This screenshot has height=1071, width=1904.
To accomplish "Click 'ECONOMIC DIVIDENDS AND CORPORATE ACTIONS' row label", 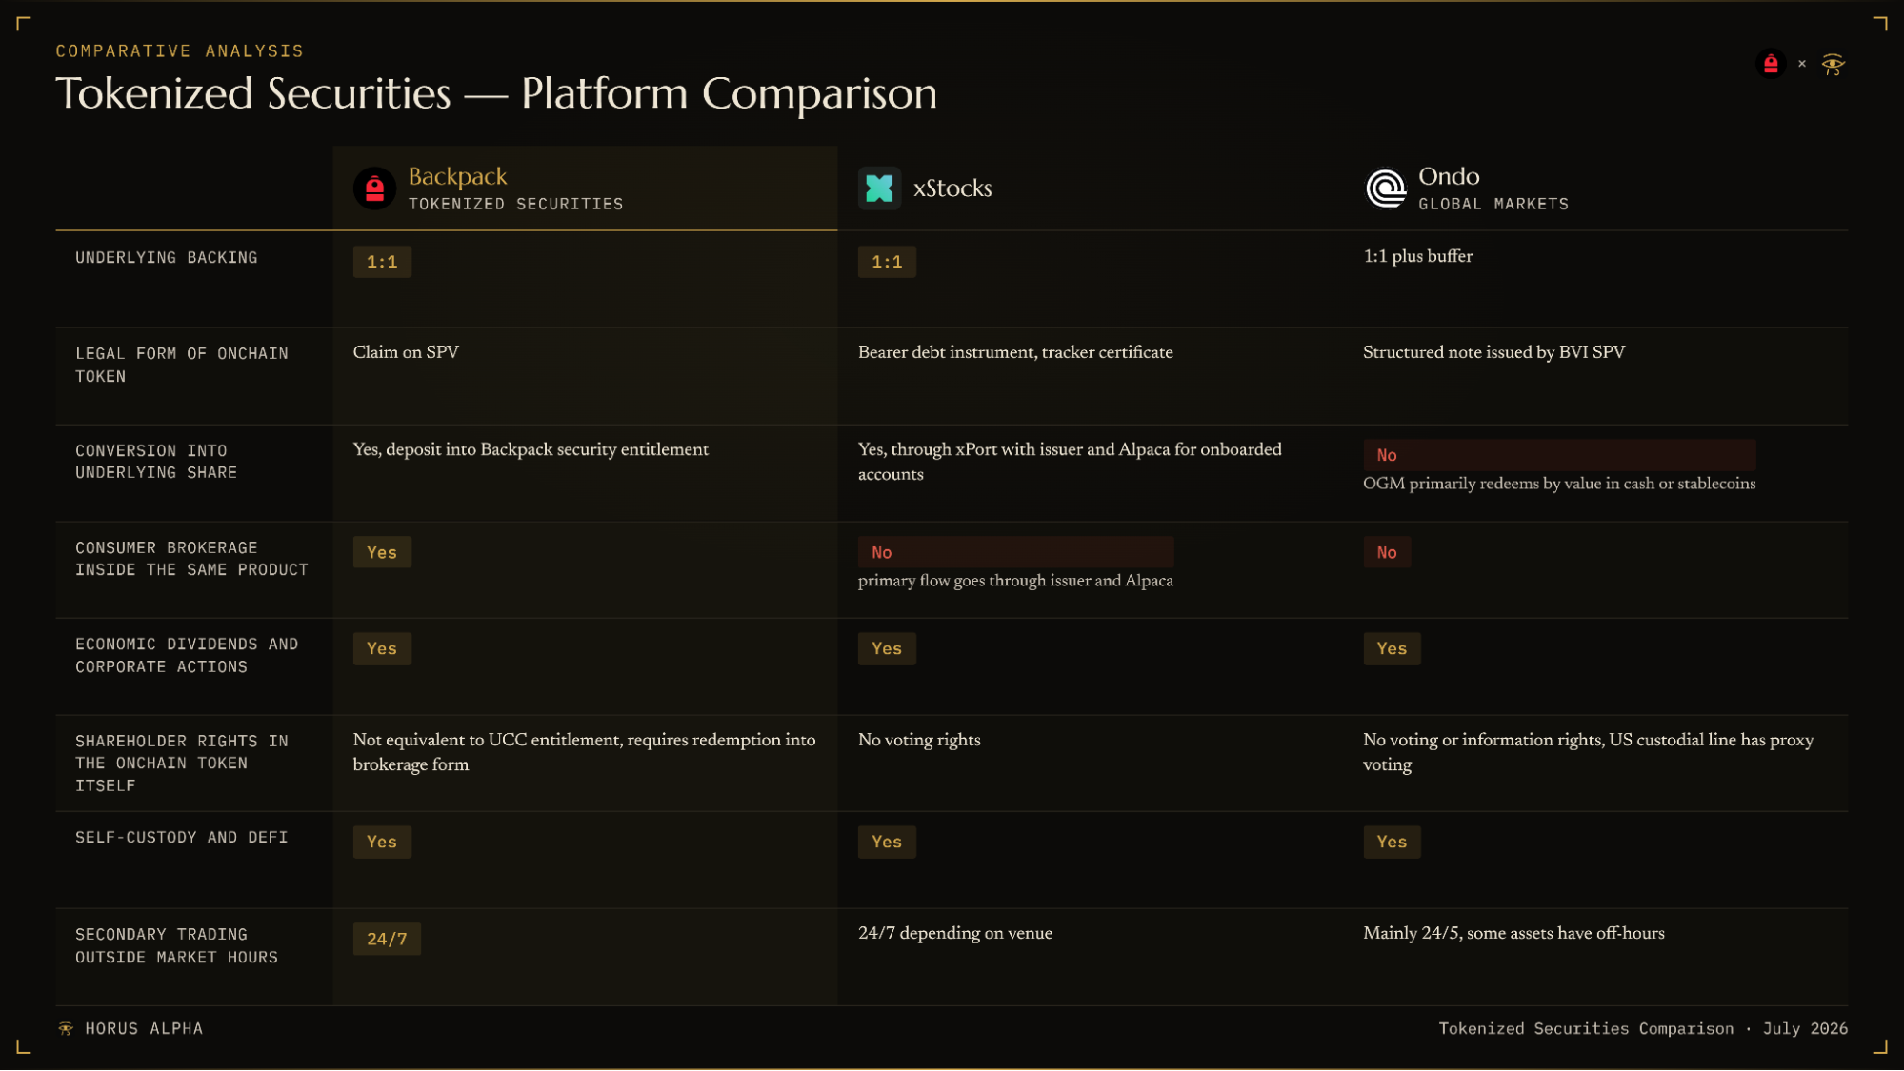I will click(187, 656).
